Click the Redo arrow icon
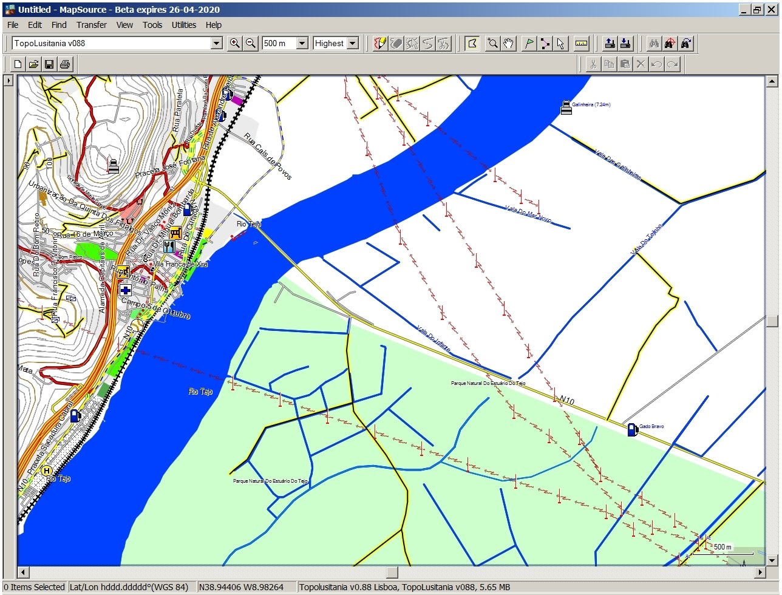Viewport: 782px width, 595px height. click(672, 64)
